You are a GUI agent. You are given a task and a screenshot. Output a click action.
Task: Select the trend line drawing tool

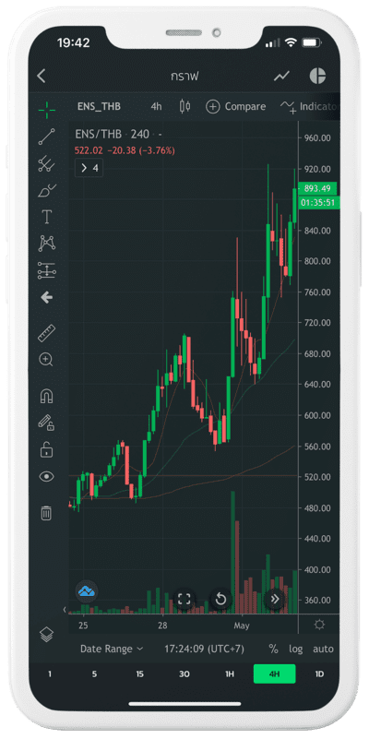(46, 137)
